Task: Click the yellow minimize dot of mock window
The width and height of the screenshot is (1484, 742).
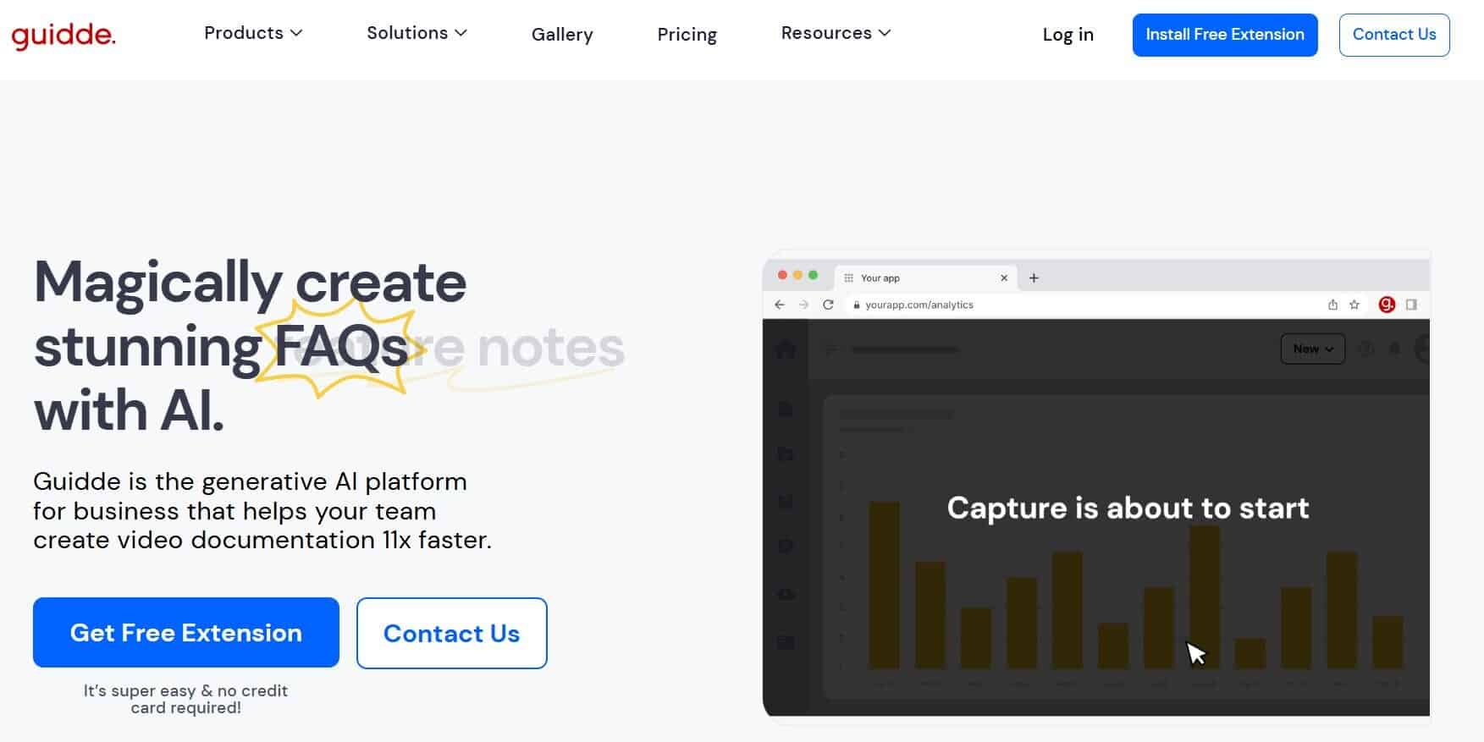Action: (x=797, y=275)
